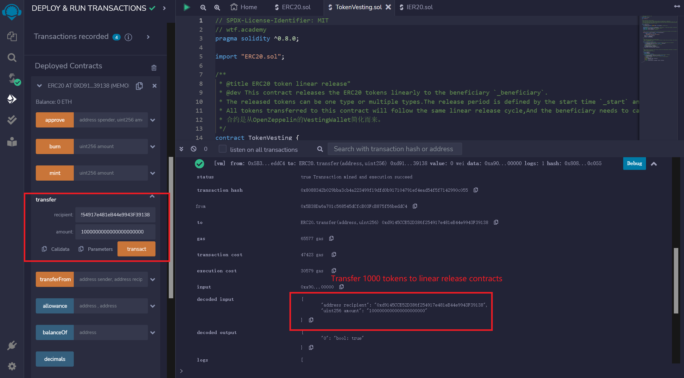This screenshot has height=378, width=684.
Task: Click the mint button
Action: (55, 173)
